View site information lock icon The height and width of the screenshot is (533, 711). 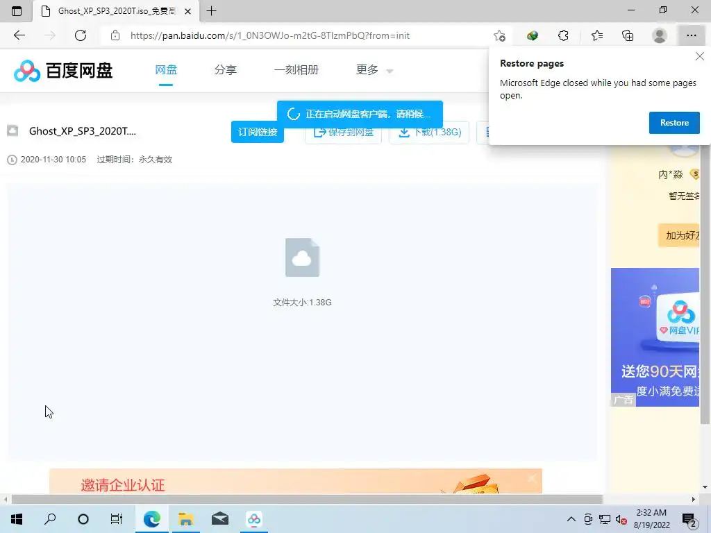click(x=115, y=35)
